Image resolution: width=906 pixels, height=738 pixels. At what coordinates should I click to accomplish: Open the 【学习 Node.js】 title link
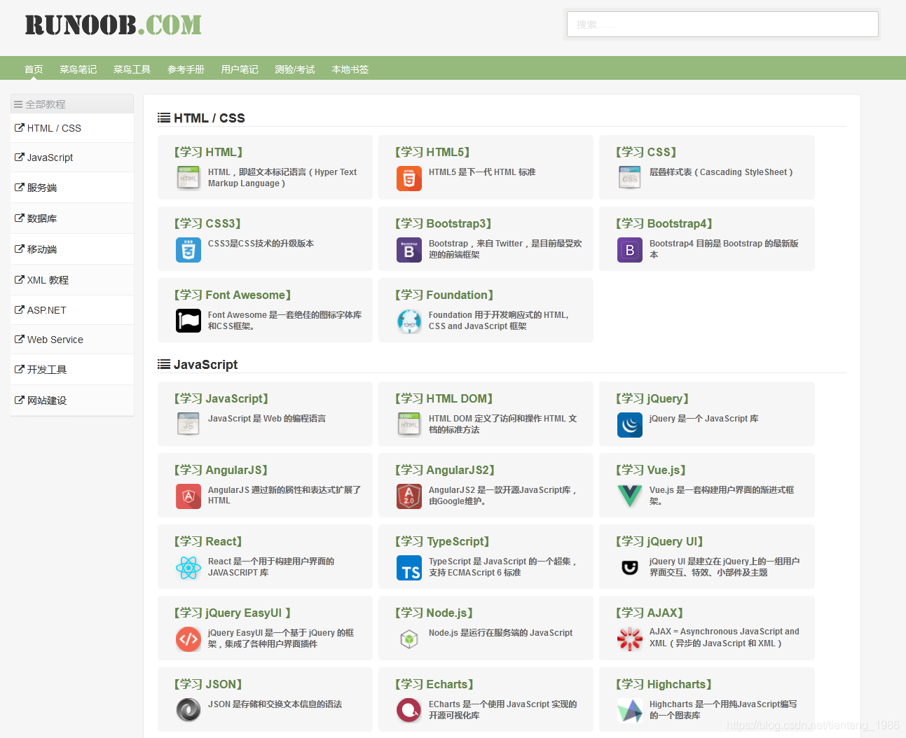[x=434, y=613]
